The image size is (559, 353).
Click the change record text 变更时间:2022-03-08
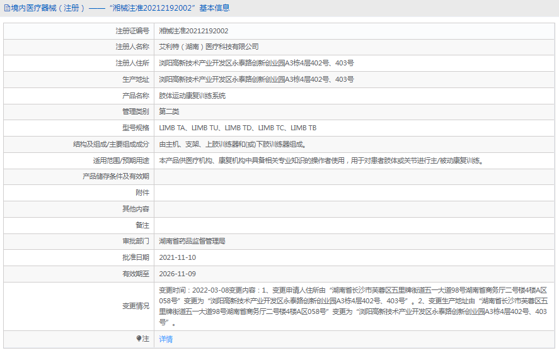[x=353, y=306]
